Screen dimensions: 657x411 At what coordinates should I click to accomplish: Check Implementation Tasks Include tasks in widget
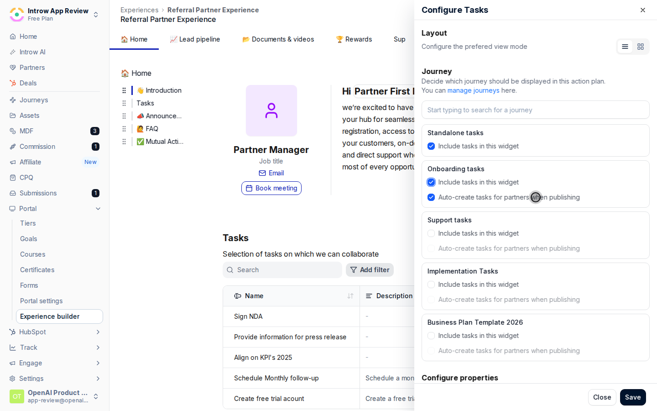coord(431,285)
